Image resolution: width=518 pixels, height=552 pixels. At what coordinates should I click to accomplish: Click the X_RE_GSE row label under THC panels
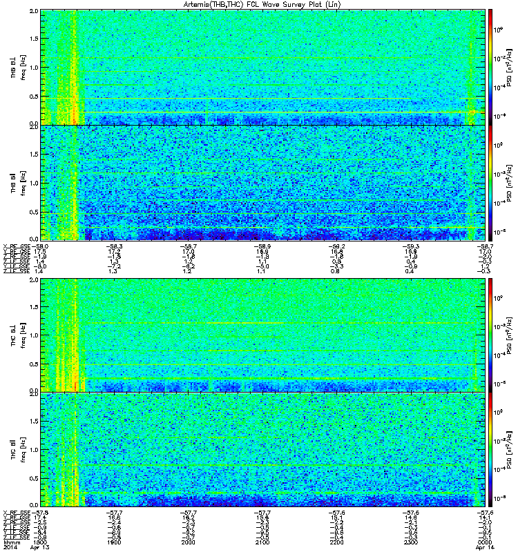17,513
